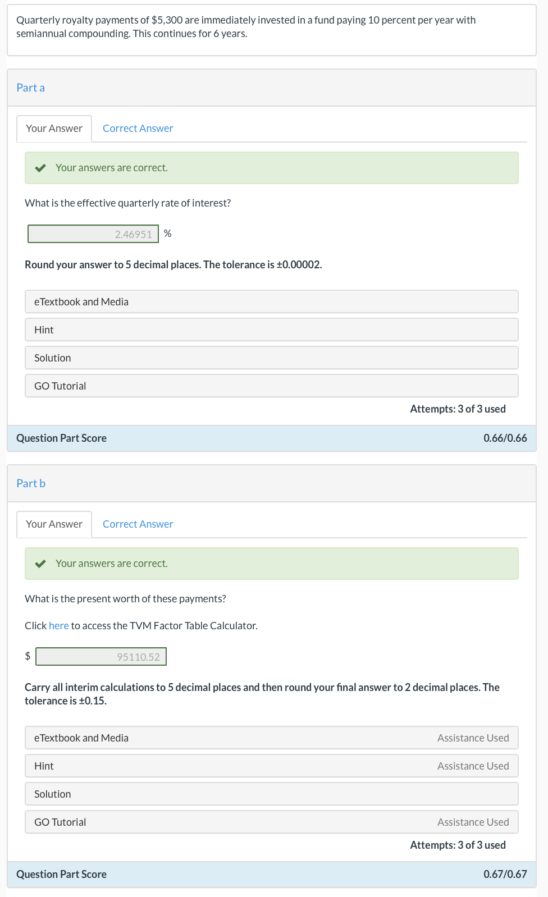Open the Solution panel in Part a
The height and width of the screenshot is (897, 548).
[271, 358]
